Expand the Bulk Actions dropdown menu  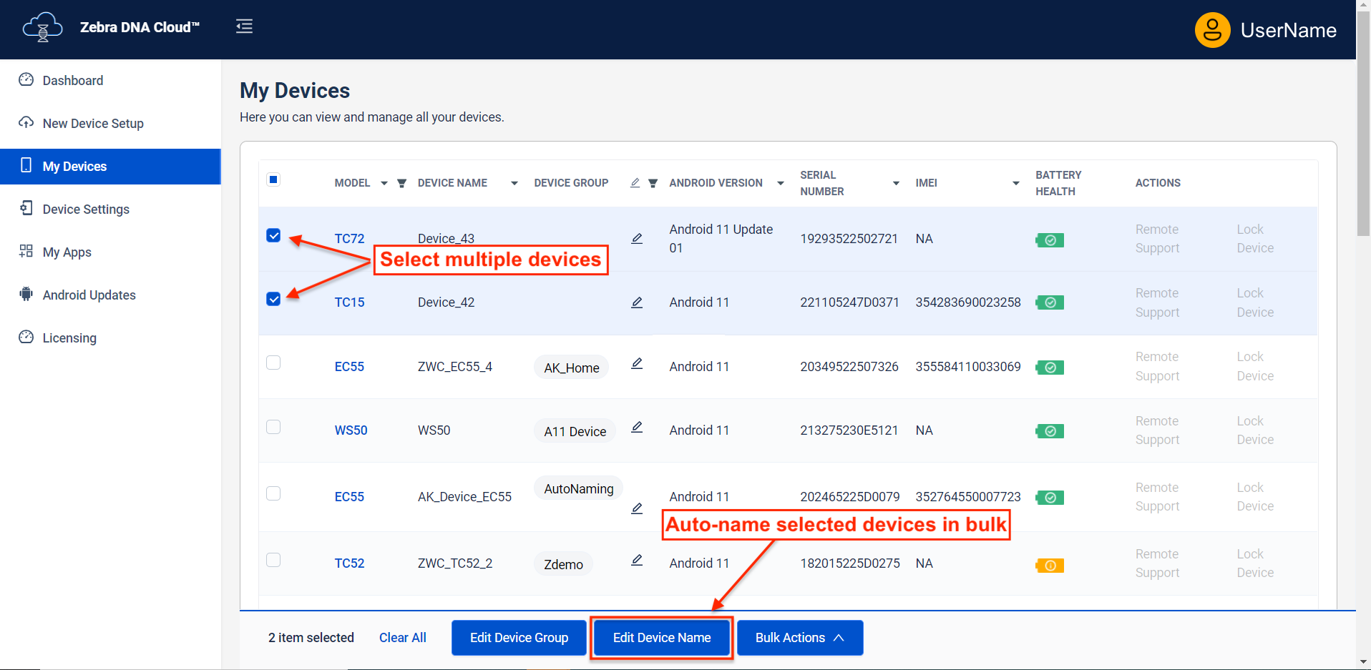point(799,638)
